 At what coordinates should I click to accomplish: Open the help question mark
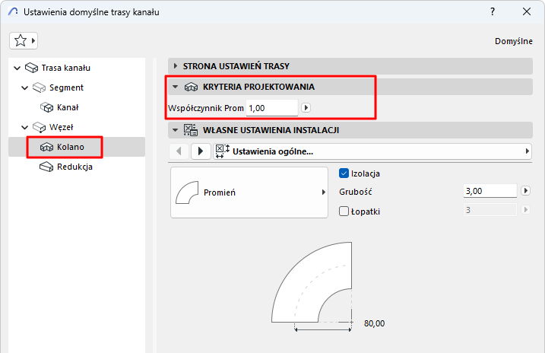(493, 12)
